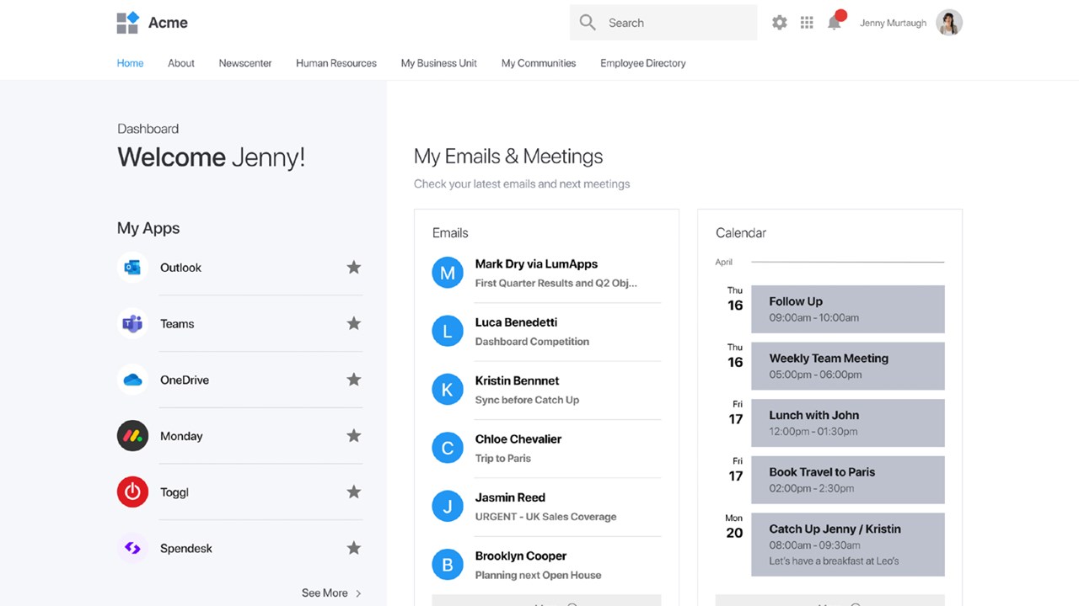
Task: Toggle favorite star for OneDrive
Action: pyautogui.click(x=354, y=380)
